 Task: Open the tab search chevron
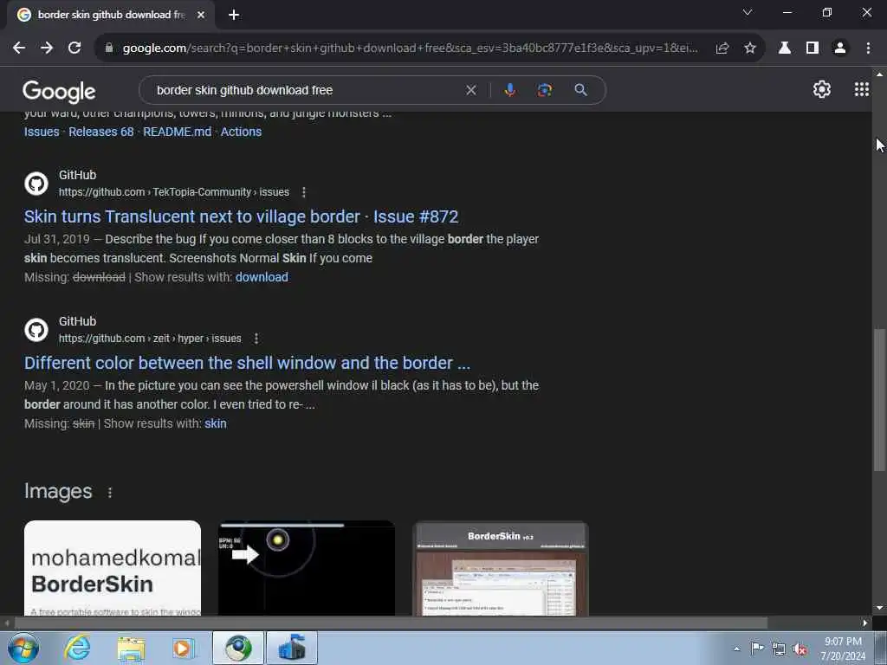coord(748,12)
